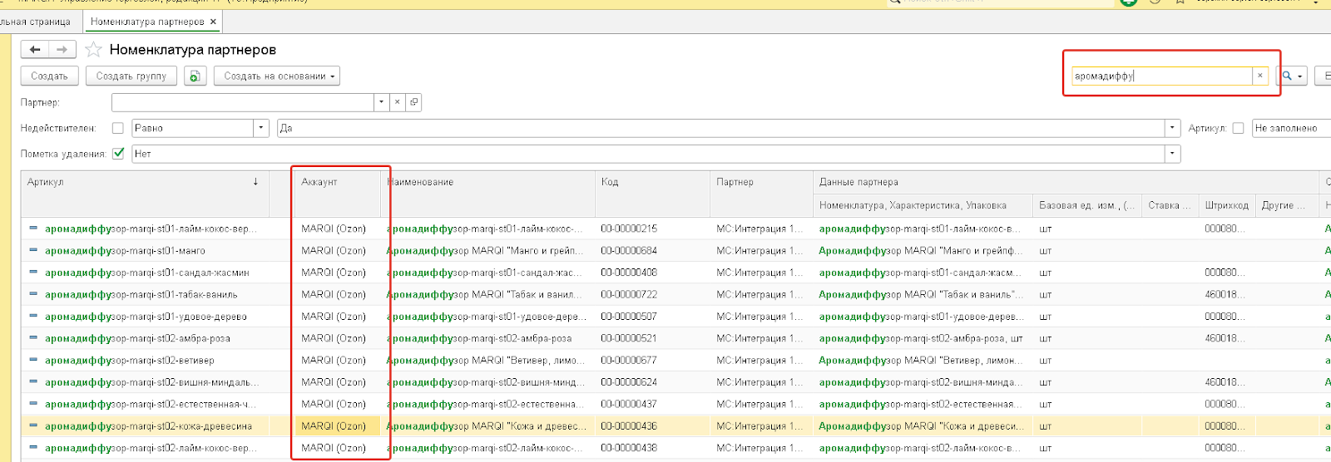
Task: Clear the Партнер field with x
Action: pos(398,102)
